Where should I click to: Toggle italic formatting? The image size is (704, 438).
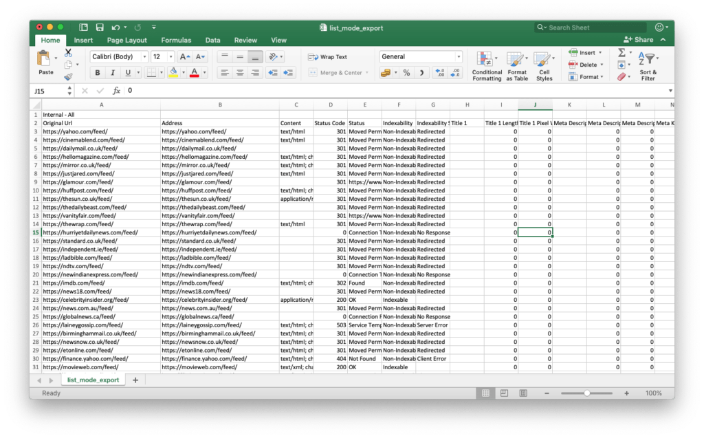(x=113, y=72)
